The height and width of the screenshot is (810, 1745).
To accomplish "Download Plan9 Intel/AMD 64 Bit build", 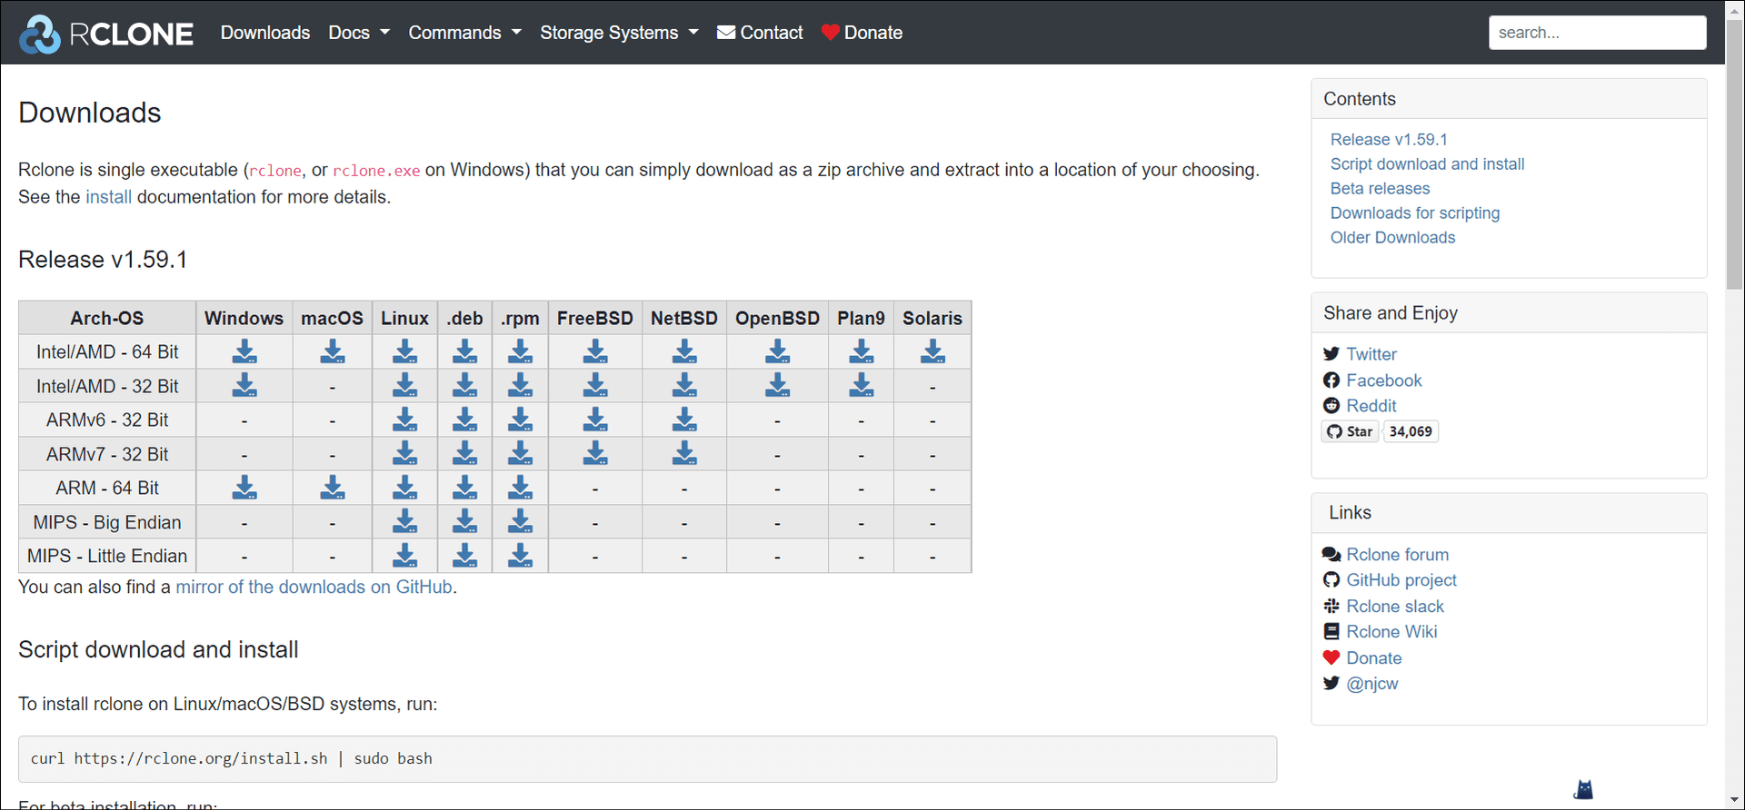I will tap(862, 351).
